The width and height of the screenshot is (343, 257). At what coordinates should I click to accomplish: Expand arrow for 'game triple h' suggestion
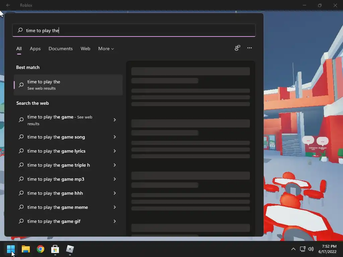pyautogui.click(x=115, y=165)
